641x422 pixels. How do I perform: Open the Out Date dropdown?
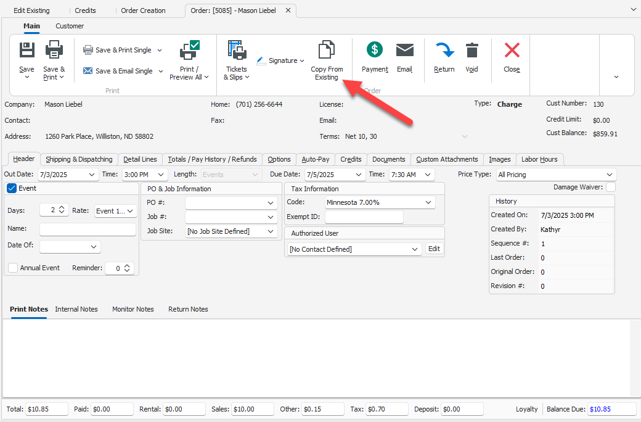click(92, 175)
